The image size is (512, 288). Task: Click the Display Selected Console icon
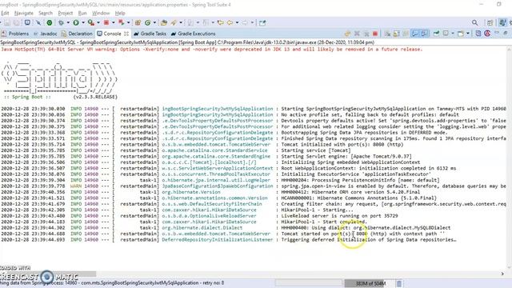point(446,34)
